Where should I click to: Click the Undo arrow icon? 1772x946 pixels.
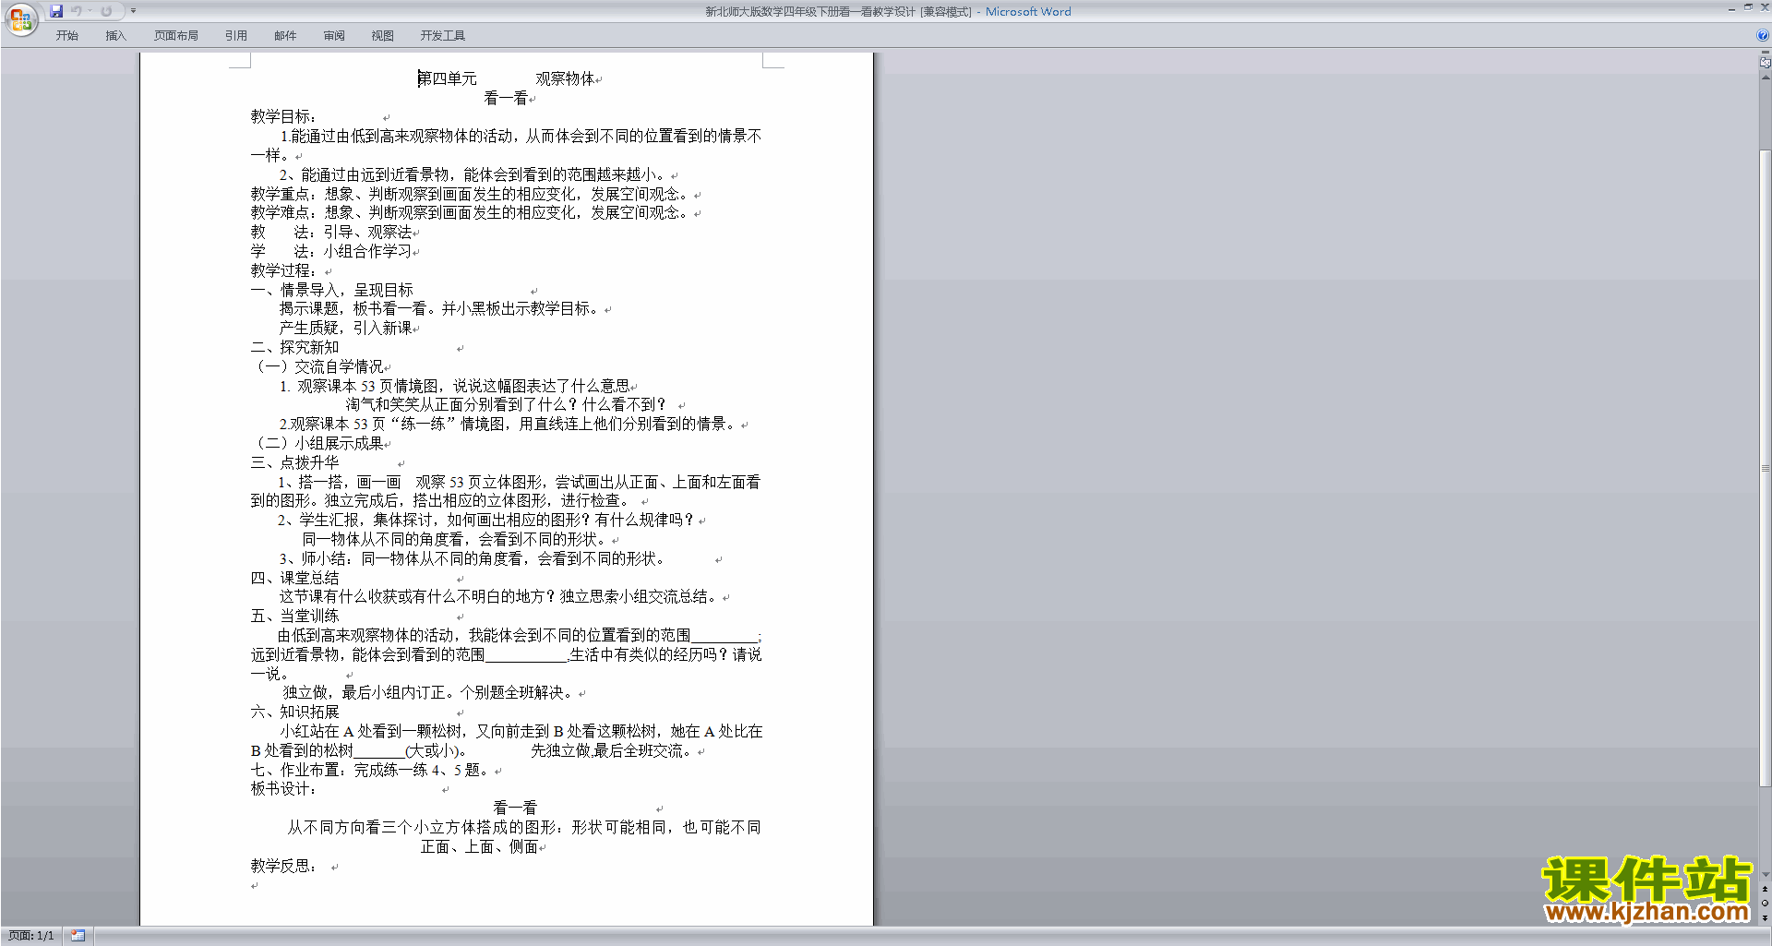(77, 11)
